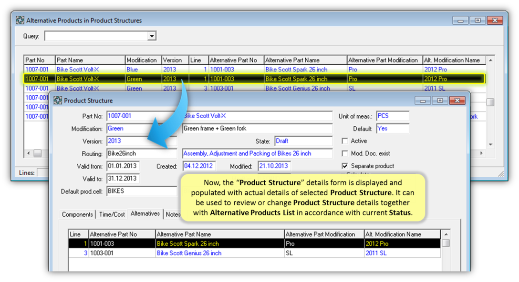Viewport: 519px width, 282px height.
Task: Click the main list horizontal scrollbar left arrow
Action: click(x=29, y=153)
